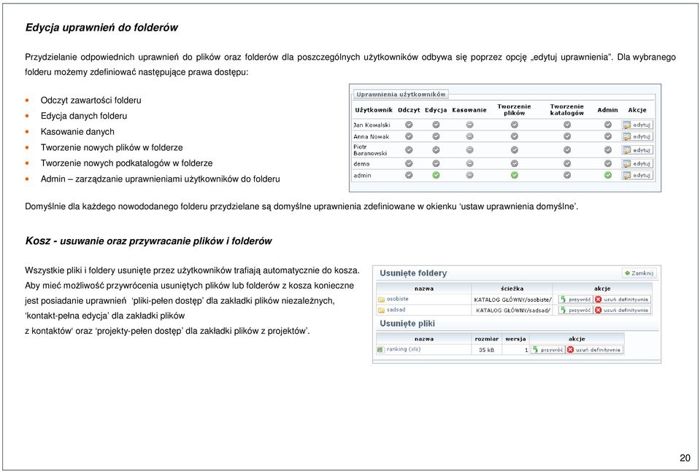Permanently delete the sadsad folder

pyautogui.click(x=623, y=310)
